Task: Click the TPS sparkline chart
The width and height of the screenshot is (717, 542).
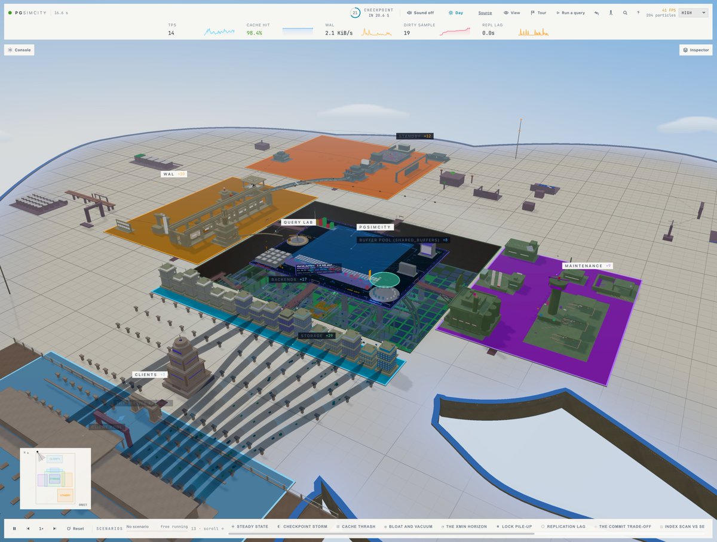Action: 219,32
